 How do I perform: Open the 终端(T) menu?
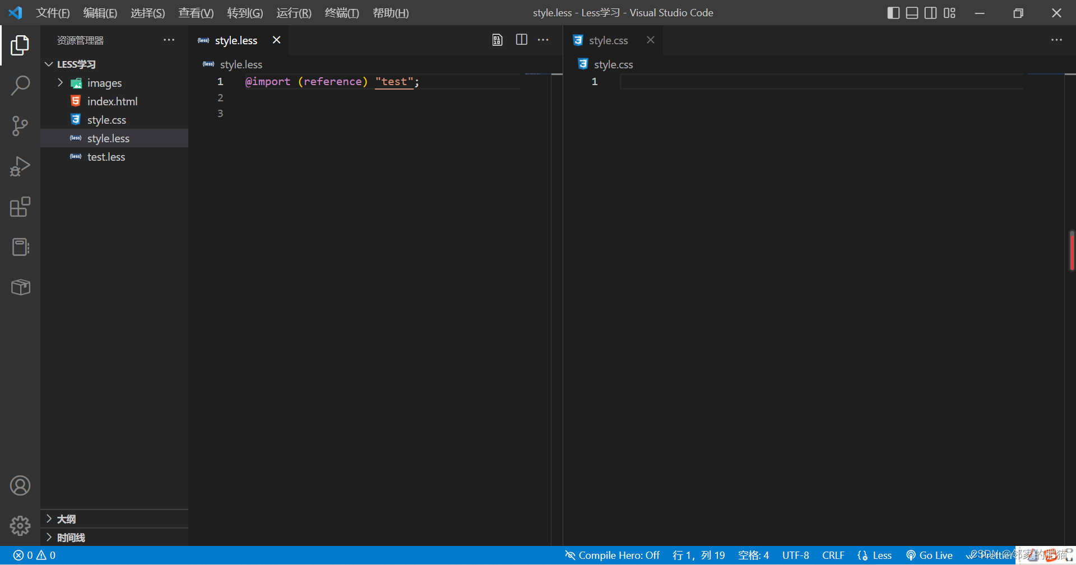tap(342, 13)
